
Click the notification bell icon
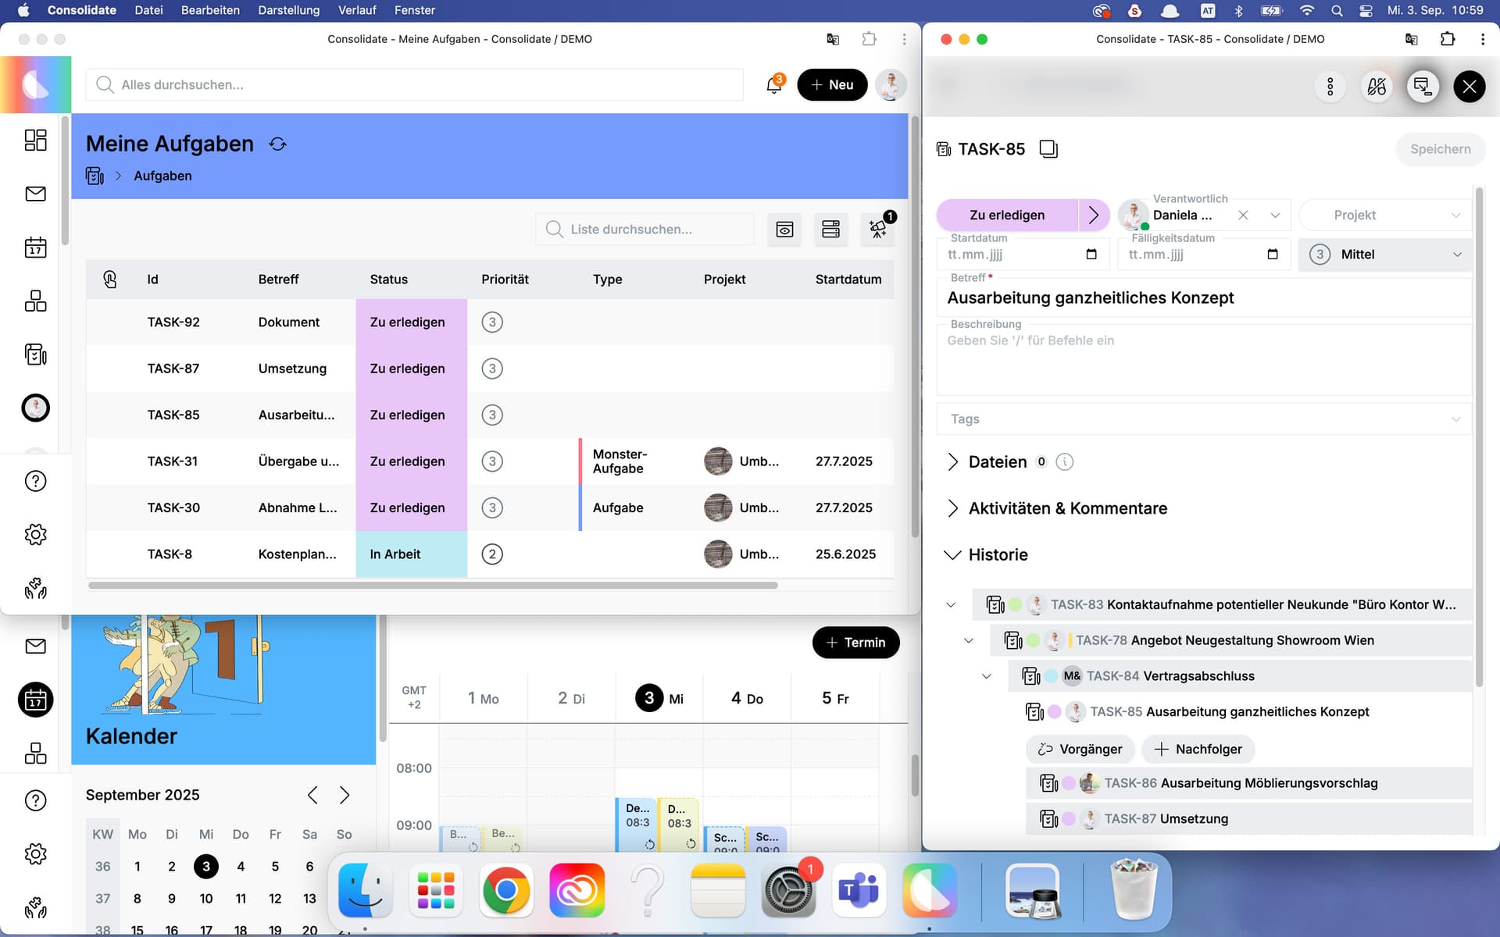tap(773, 84)
